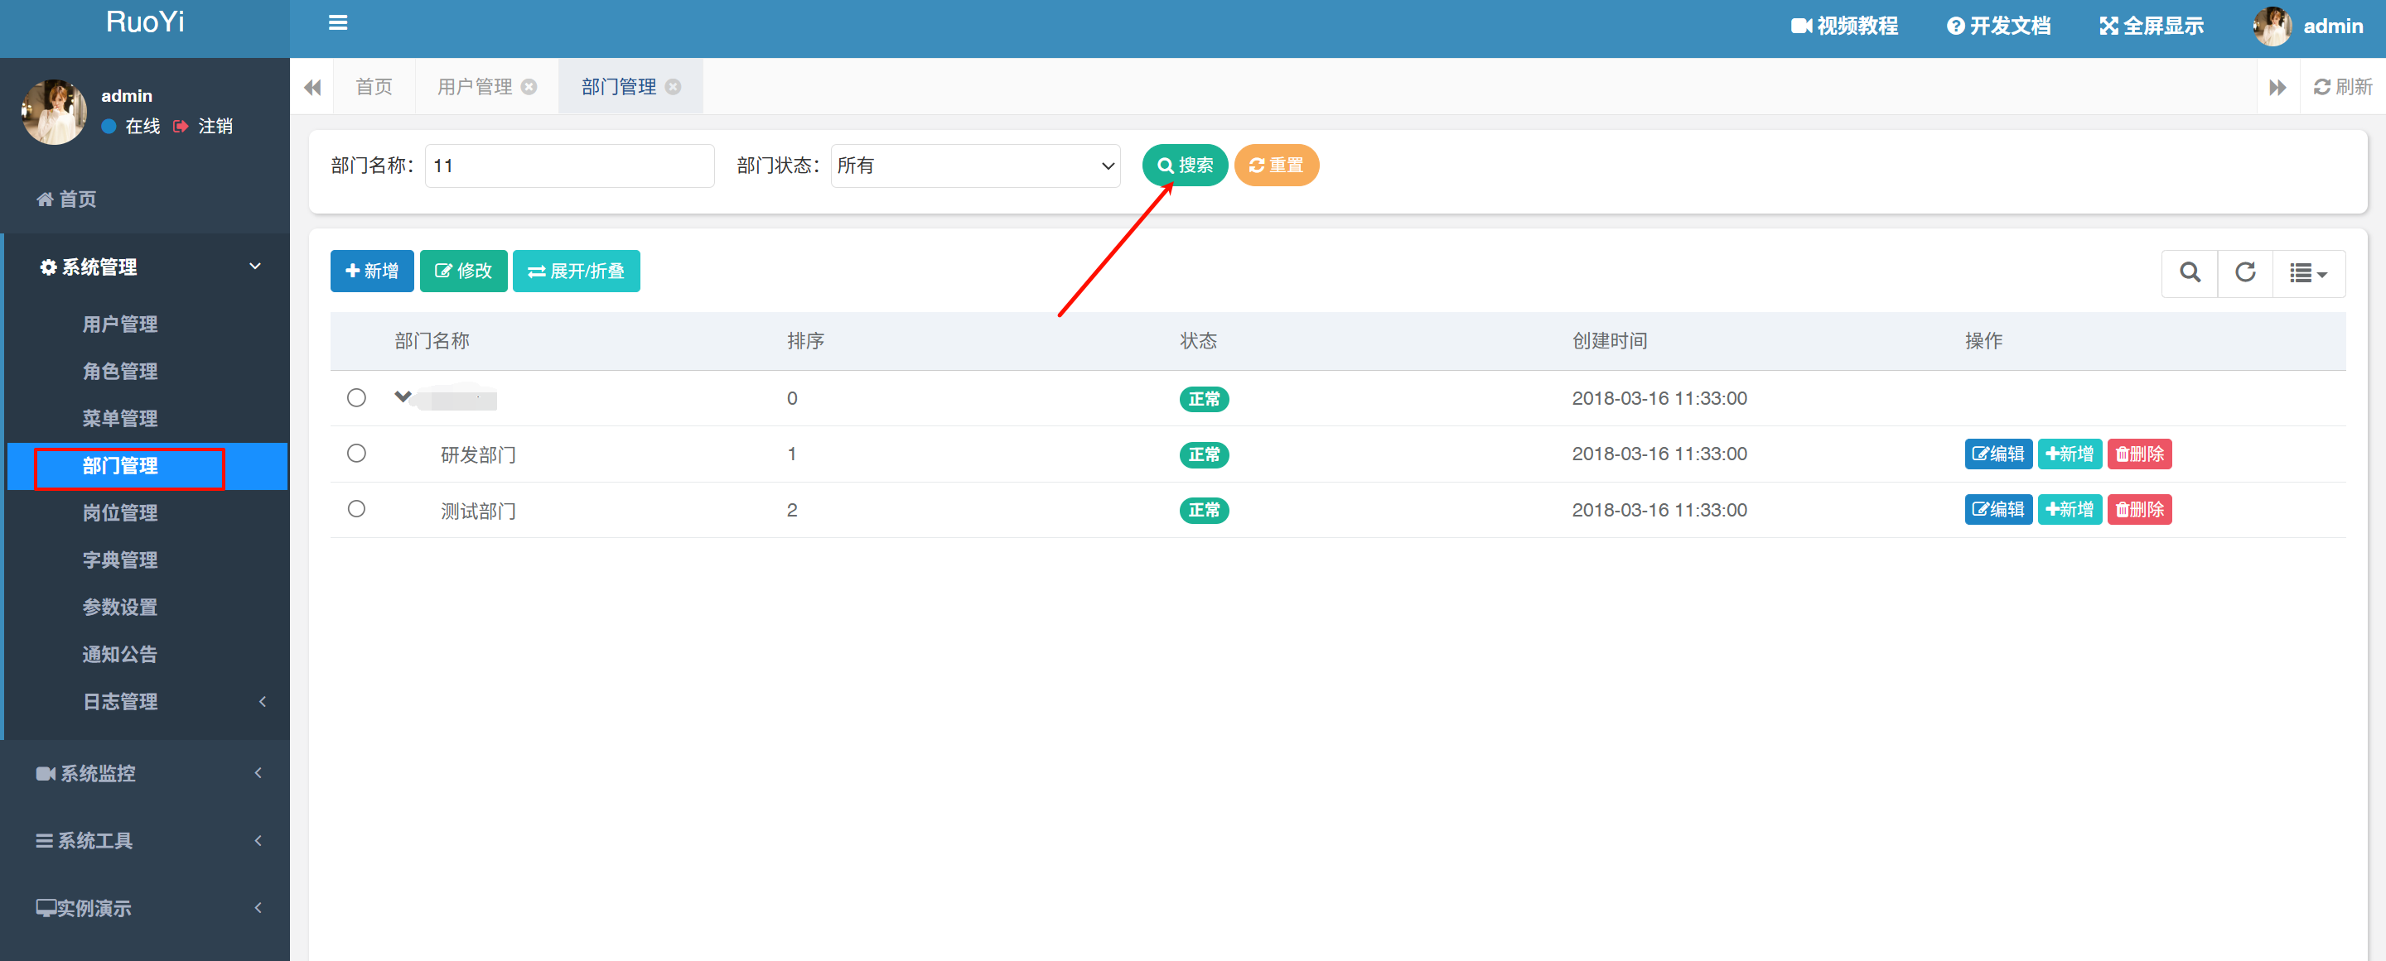
Task: Click the table refresh icon
Action: pyautogui.click(x=2244, y=272)
